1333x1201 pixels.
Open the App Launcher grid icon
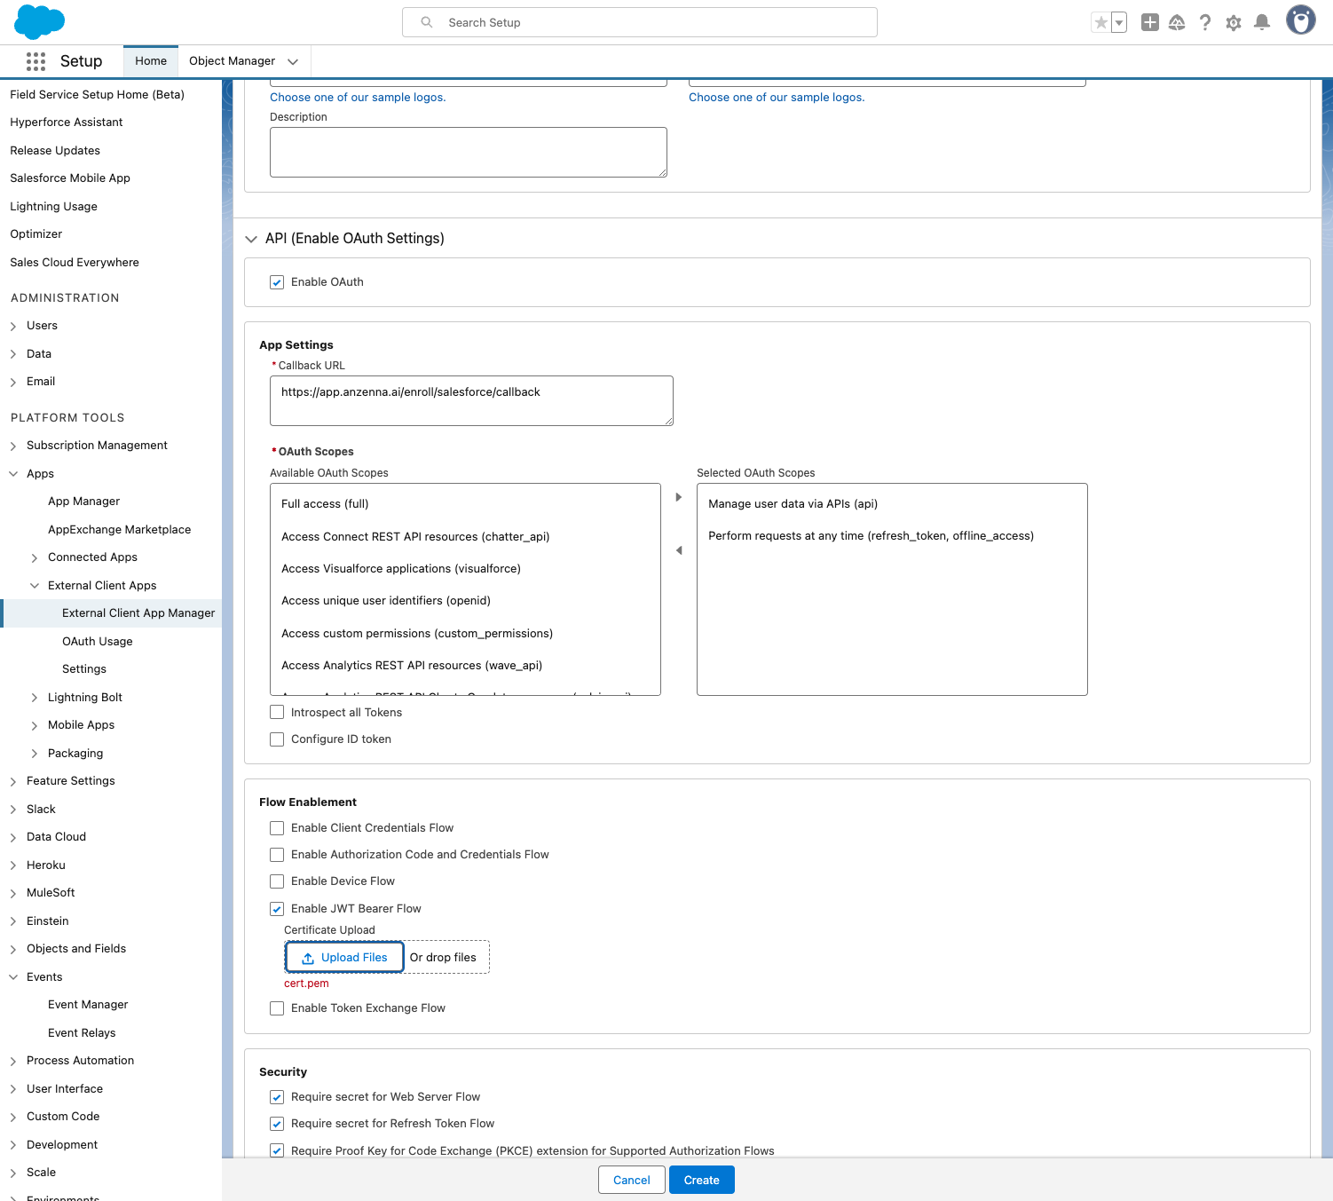click(x=35, y=61)
